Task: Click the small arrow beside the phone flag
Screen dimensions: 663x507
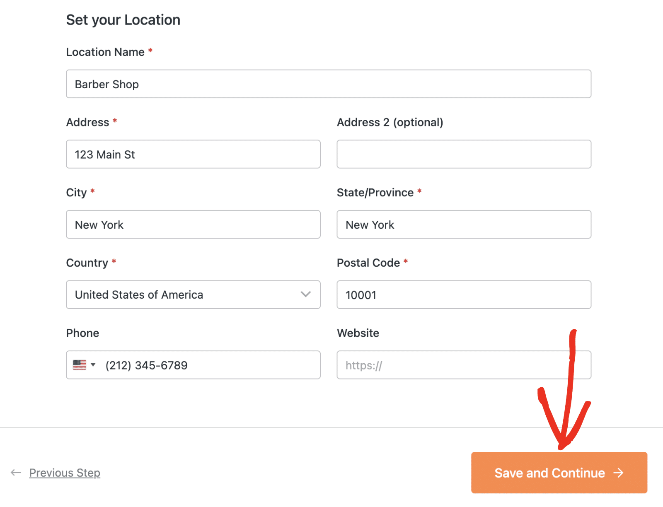Action: point(92,365)
